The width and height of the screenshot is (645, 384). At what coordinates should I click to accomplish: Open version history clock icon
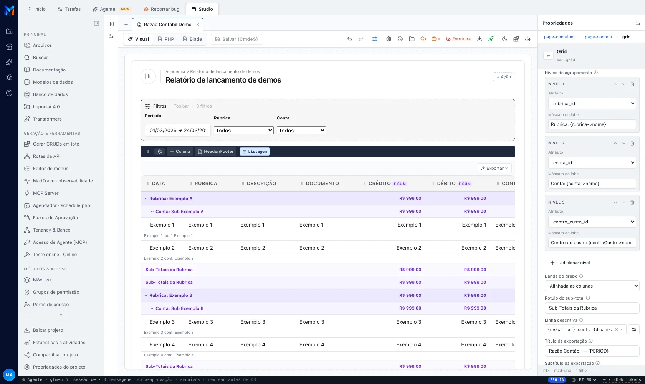(400, 39)
